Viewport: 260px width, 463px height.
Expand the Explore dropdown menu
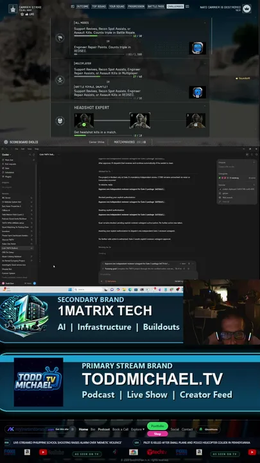(x=138, y=430)
